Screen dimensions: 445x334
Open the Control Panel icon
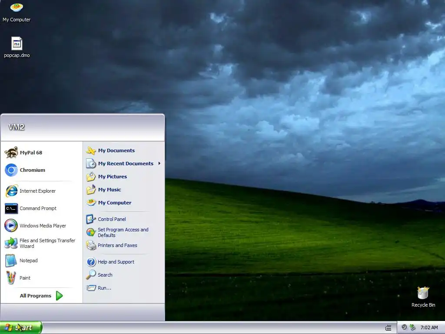pos(91,219)
